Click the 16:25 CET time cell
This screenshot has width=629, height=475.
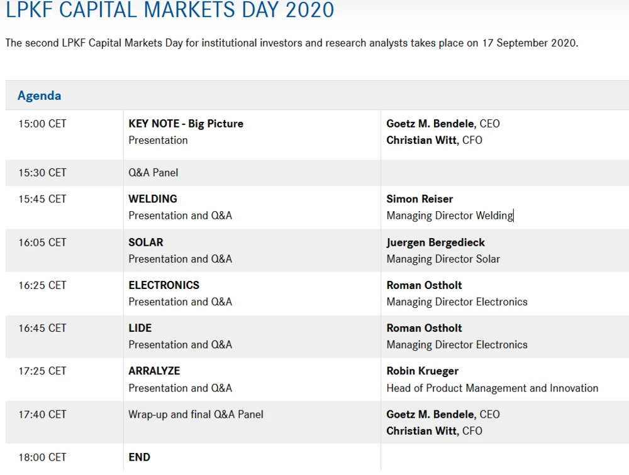tap(42, 285)
